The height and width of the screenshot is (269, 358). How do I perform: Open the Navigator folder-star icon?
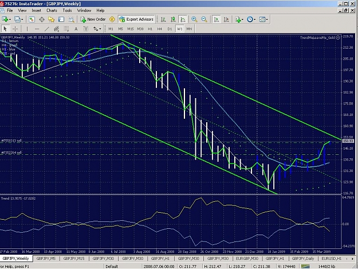click(x=52, y=20)
